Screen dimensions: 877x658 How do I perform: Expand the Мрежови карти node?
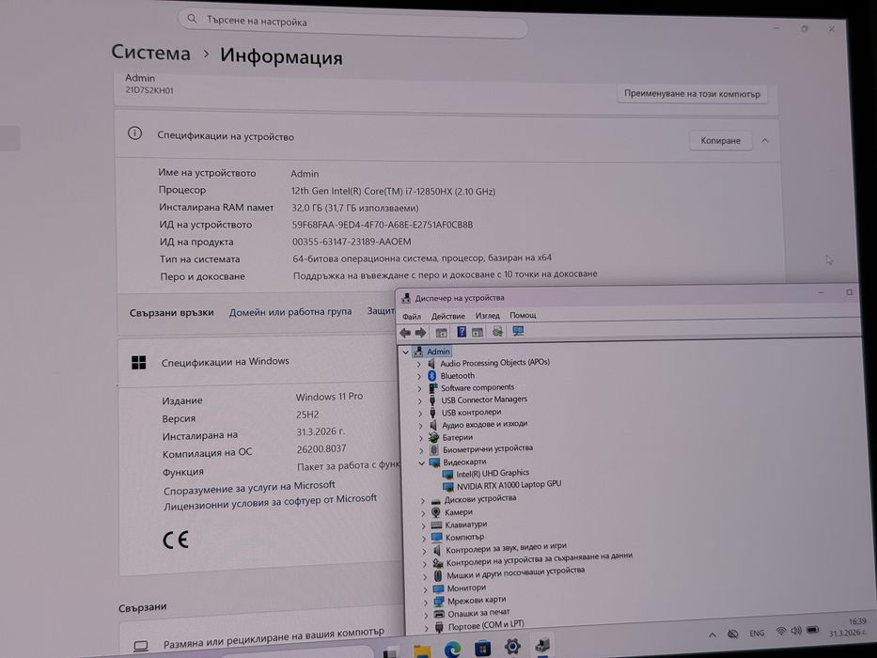(x=426, y=602)
